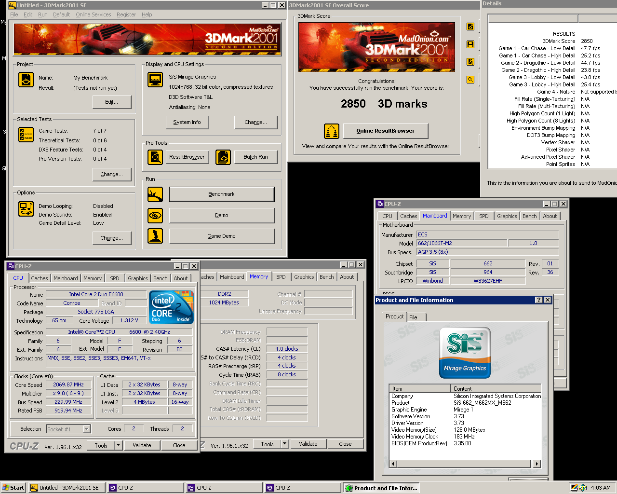Click the document-with-magnifier icon in the Overall Score window
This screenshot has width=617, height=494.
pyautogui.click(x=470, y=62)
